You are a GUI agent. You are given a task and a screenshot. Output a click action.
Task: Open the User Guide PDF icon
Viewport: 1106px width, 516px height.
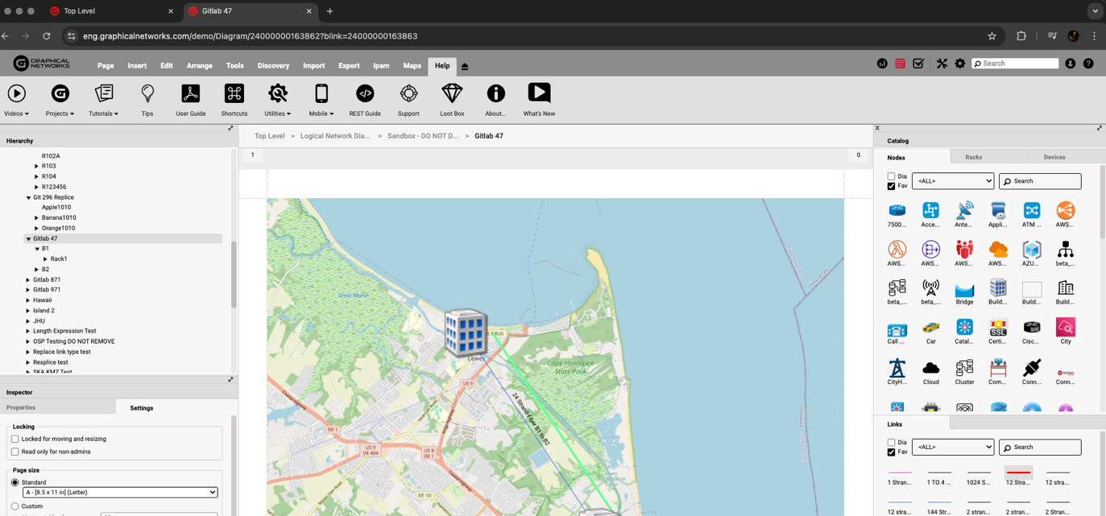click(x=191, y=94)
